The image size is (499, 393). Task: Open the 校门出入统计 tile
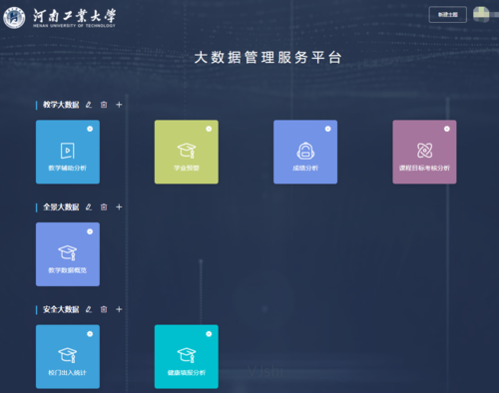68,357
